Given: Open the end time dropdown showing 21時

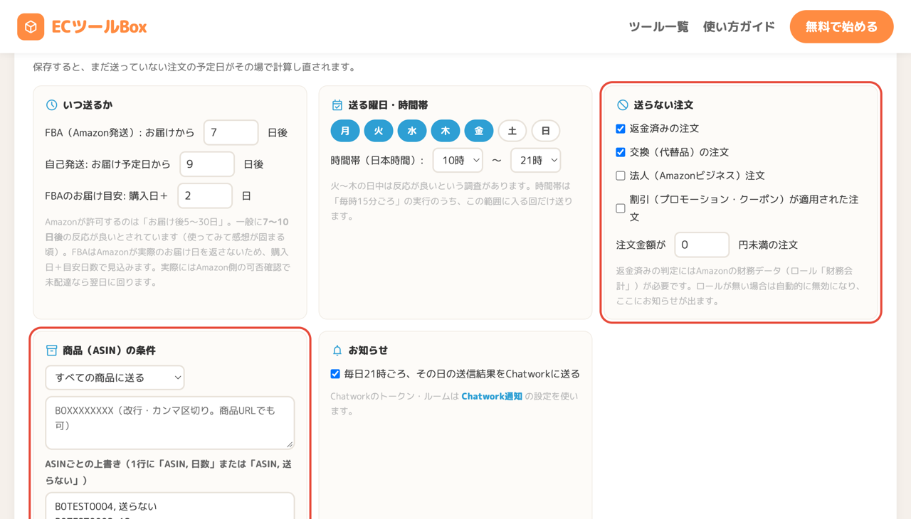Looking at the screenshot, I should 535,161.
